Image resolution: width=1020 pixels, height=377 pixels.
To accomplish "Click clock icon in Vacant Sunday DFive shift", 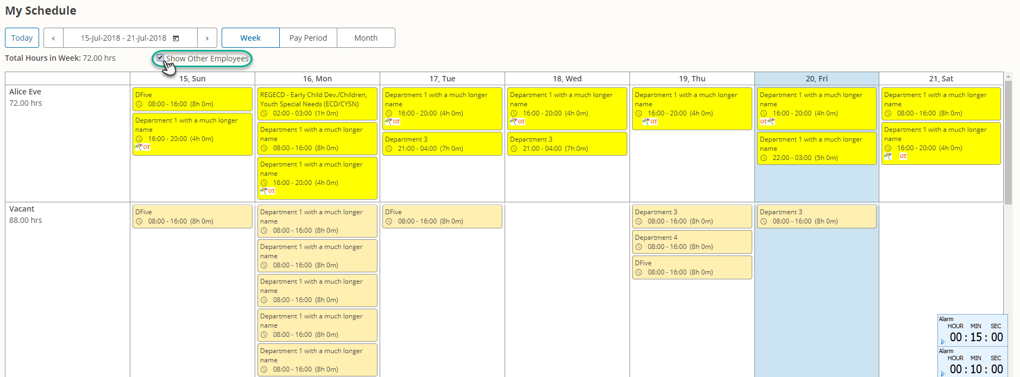I will (139, 221).
